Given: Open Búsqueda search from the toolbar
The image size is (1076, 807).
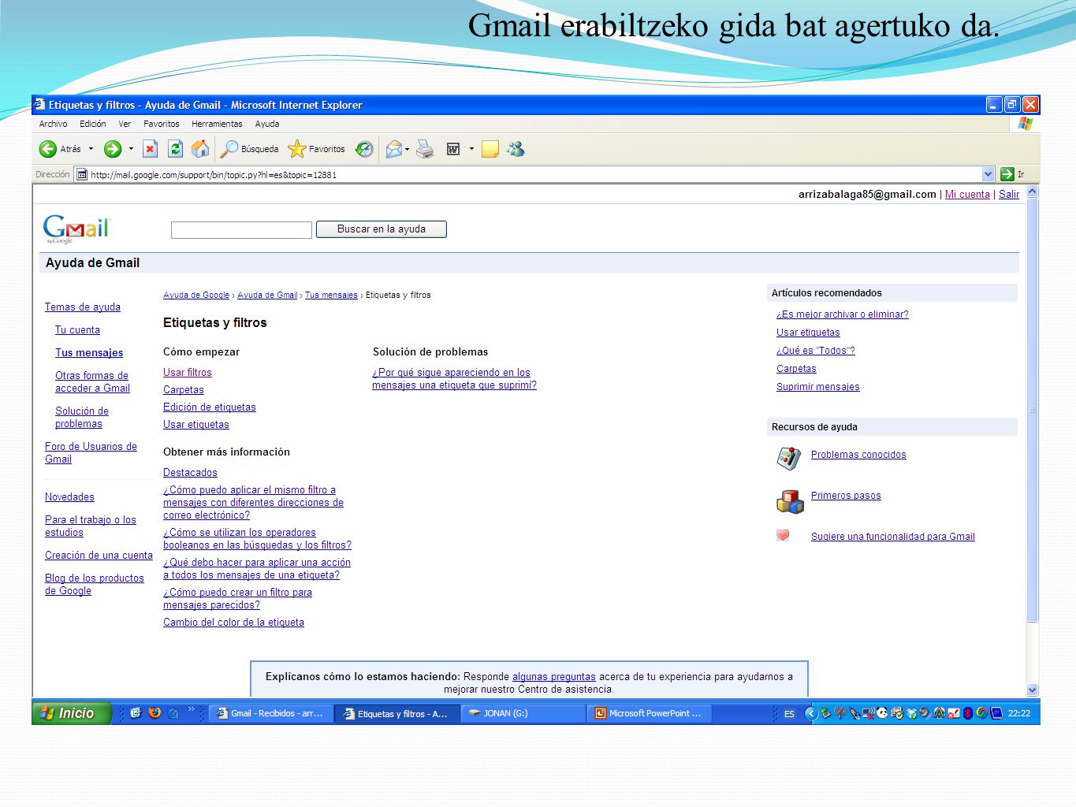Looking at the screenshot, I should click(250, 149).
